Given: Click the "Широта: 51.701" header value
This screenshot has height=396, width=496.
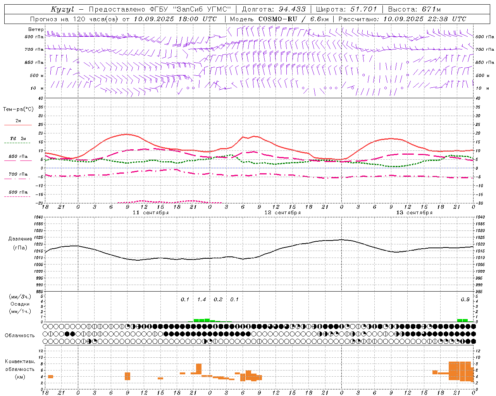Looking at the screenshot, I should coord(346,9).
